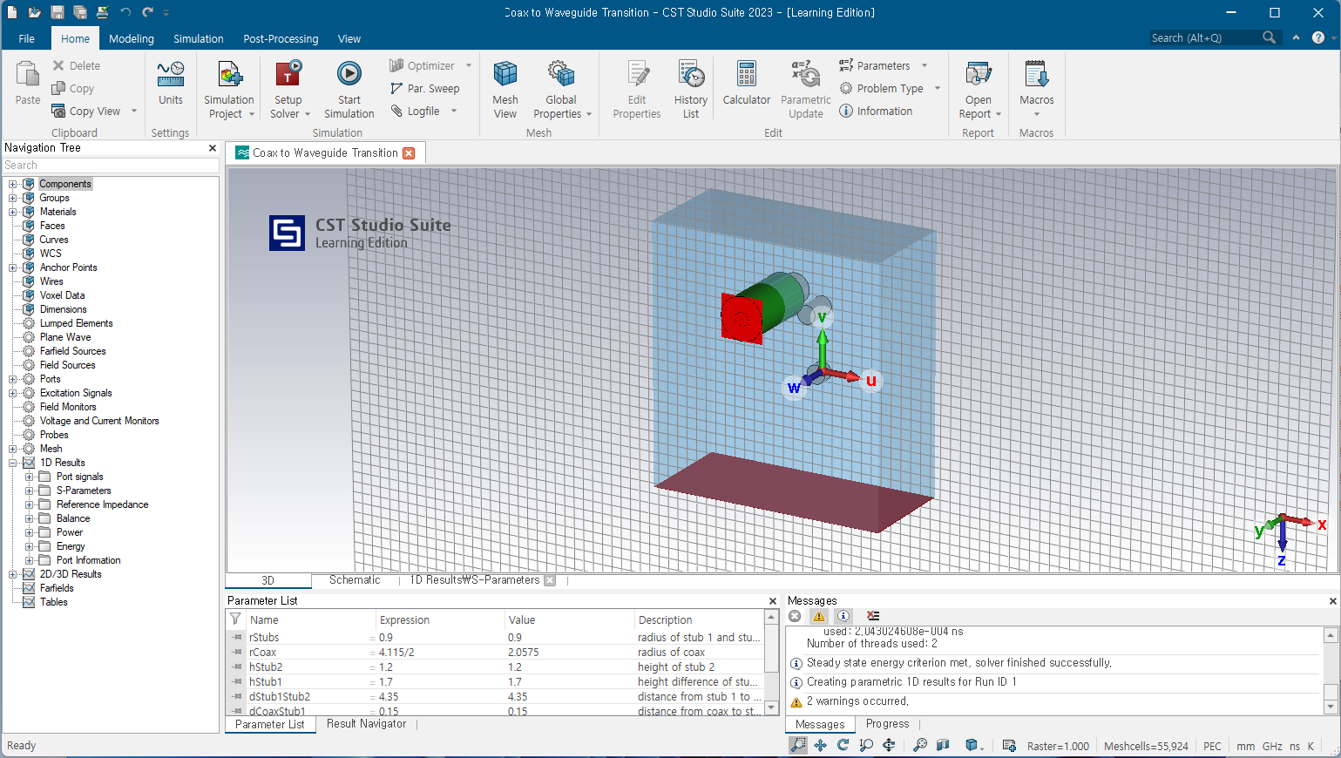Select the hStub2 parameter row
1341x758 pixels.
click(x=495, y=667)
